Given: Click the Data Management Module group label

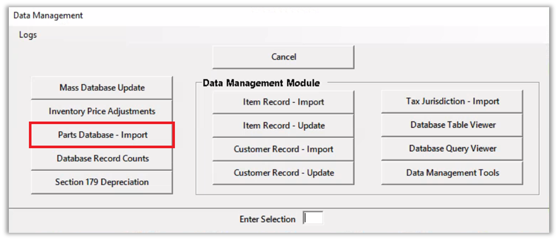Looking at the screenshot, I should (261, 84).
